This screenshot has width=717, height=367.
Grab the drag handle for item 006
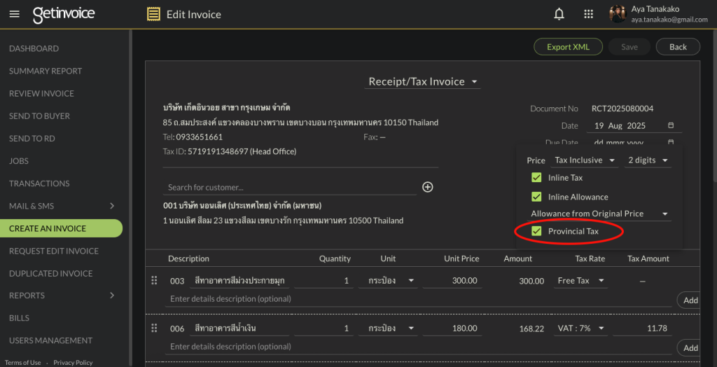154,328
